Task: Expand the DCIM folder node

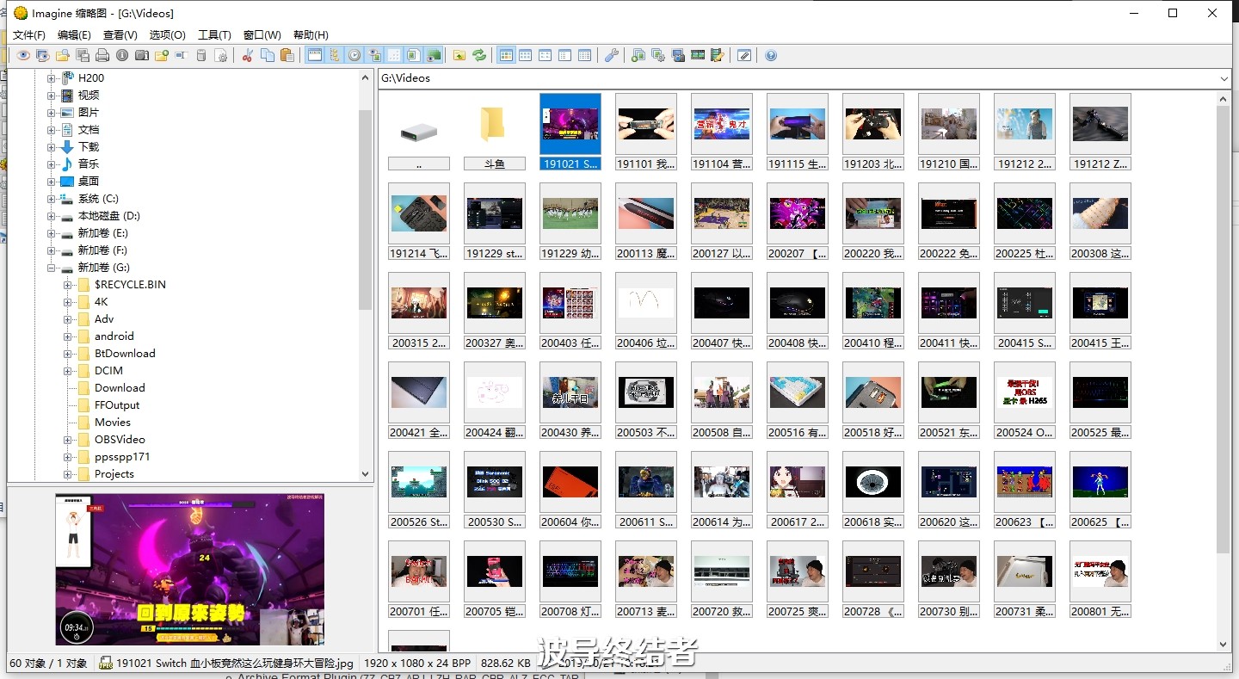Action: point(67,371)
